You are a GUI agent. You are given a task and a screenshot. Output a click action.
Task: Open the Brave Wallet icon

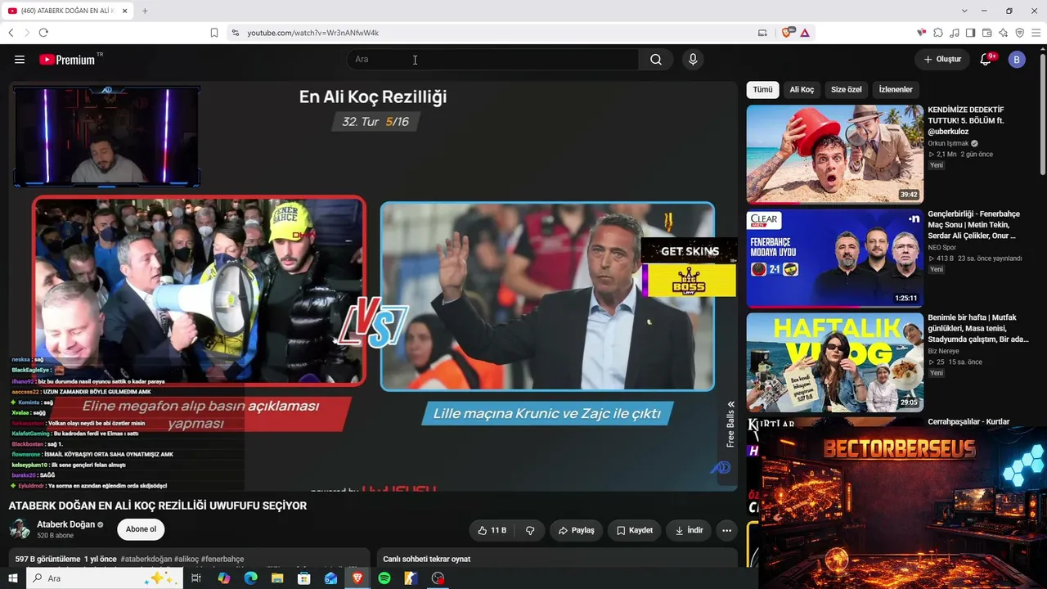click(986, 33)
